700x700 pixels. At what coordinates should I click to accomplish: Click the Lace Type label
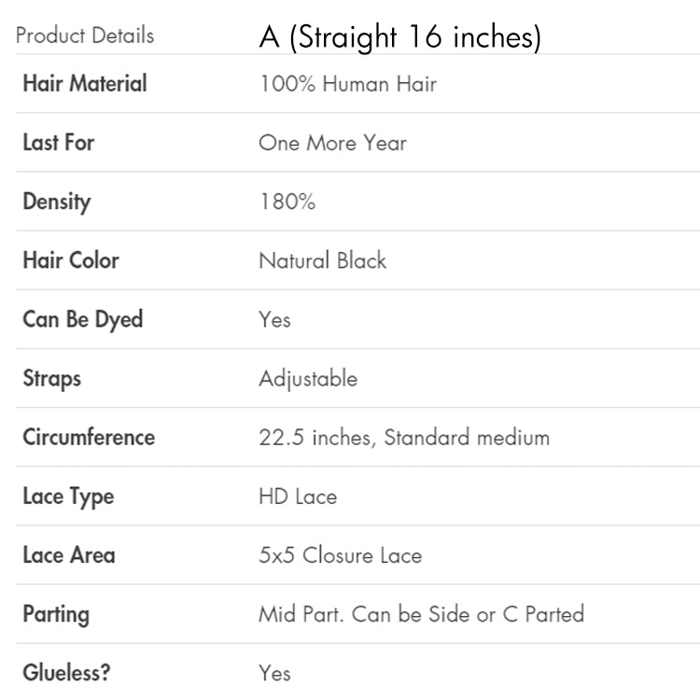tap(68, 497)
